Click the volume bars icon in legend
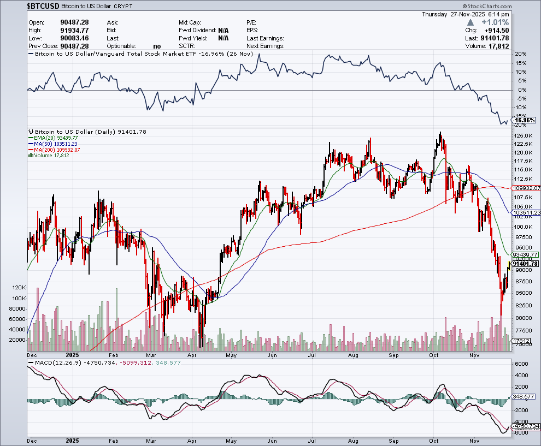541x446 pixels. click(31, 156)
